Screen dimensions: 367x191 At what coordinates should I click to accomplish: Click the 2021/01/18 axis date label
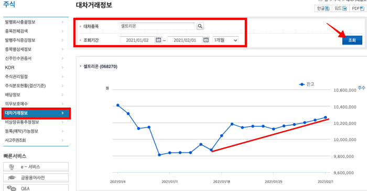[x=222, y=182]
